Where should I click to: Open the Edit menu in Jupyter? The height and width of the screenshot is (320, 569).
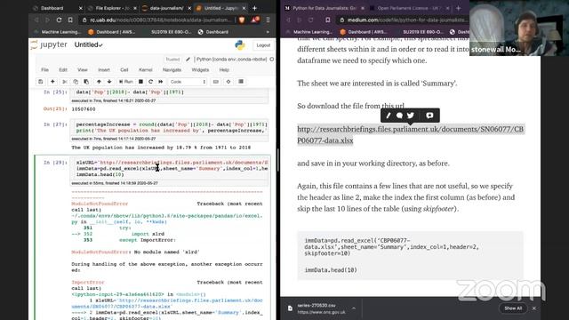[63, 69]
